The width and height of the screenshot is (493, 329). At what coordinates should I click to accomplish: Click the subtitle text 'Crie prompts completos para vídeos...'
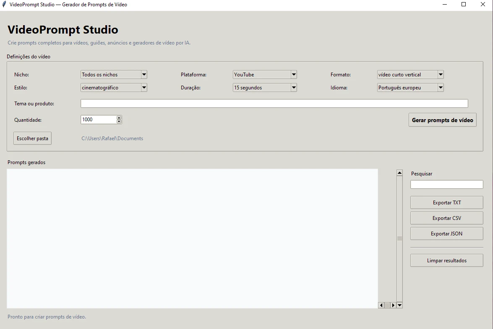click(99, 43)
